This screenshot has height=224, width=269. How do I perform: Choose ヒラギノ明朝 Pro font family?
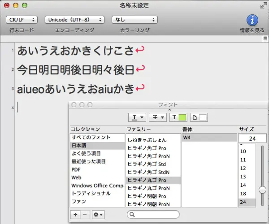pos(153,196)
